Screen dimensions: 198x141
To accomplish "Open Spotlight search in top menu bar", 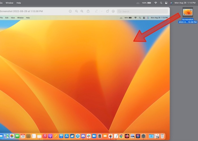I will coord(161,3).
